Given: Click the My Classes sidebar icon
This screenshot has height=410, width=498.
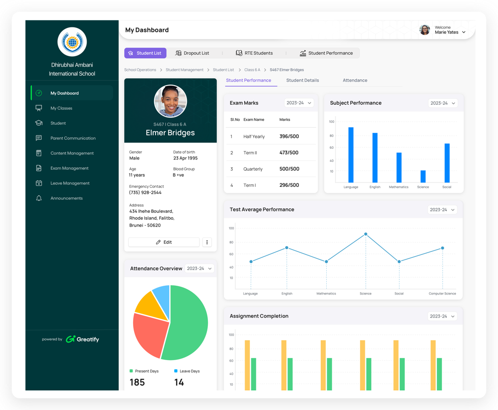Looking at the screenshot, I should 39,108.
